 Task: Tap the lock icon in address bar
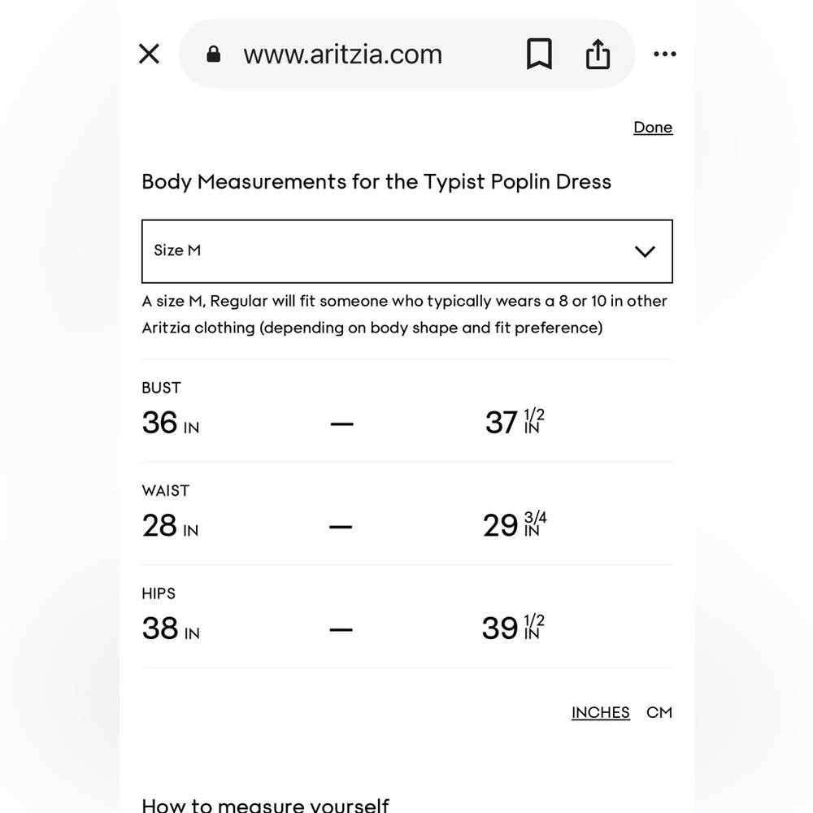(214, 54)
